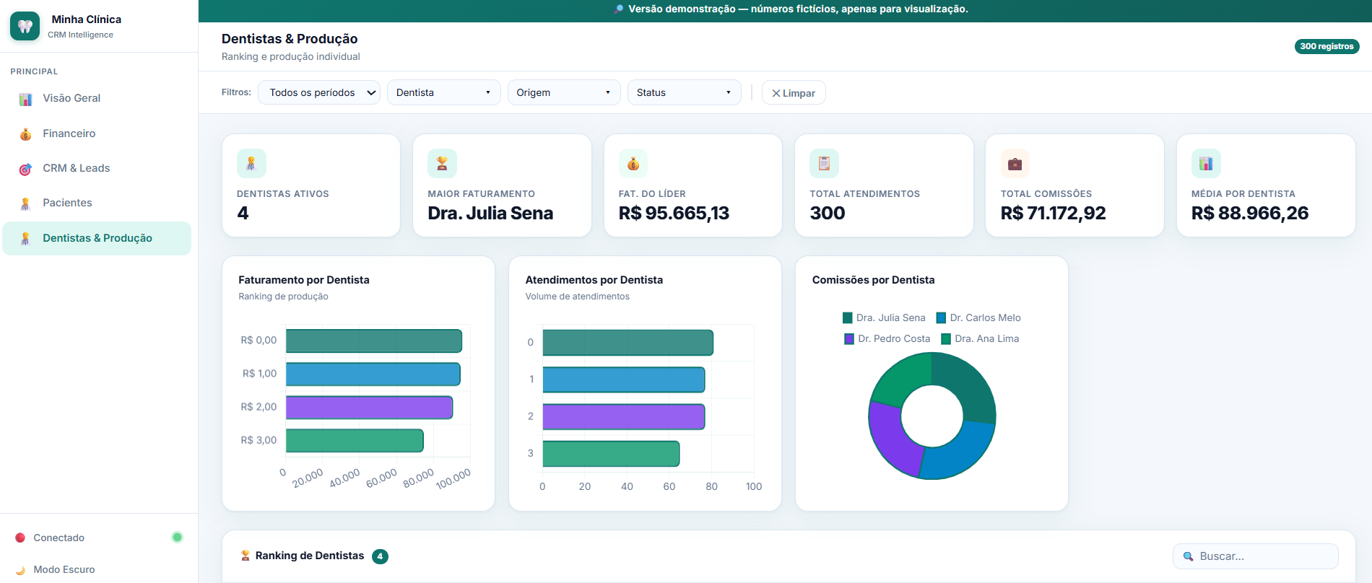This screenshot has width=1372, height=583.
Task: Click the magnifier icon in Buscar field
Action: (x=1188, y=556)
